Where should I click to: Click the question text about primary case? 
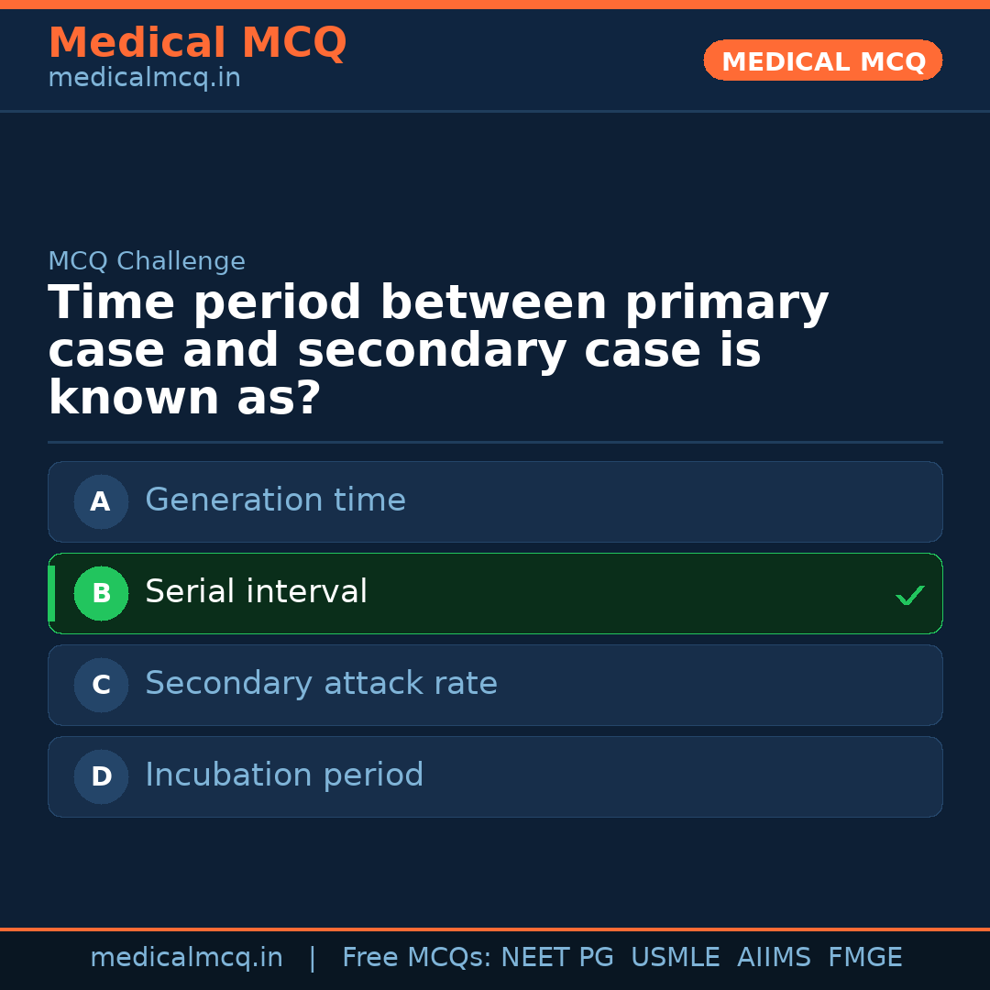coord(438,350)
